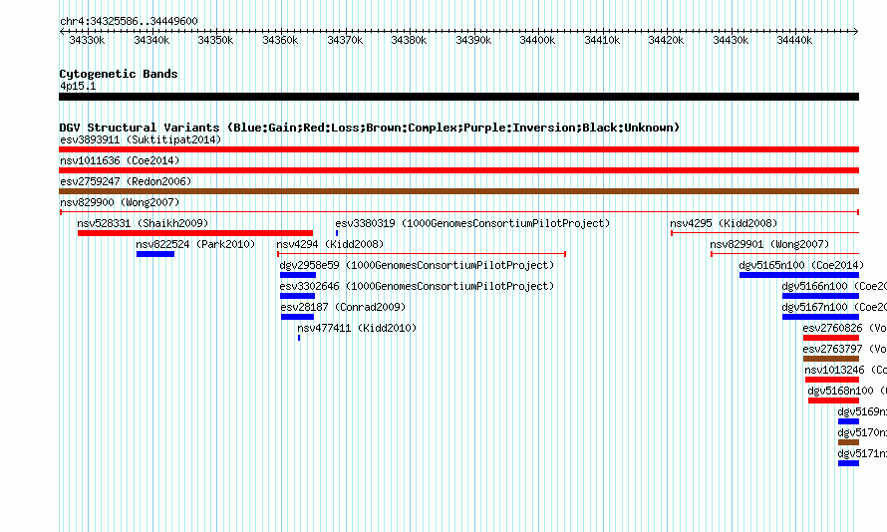This screenshot has height=532, width=887.
Task: Click the nsv829900 (Wong2007) label
Action: coord(120,202)
